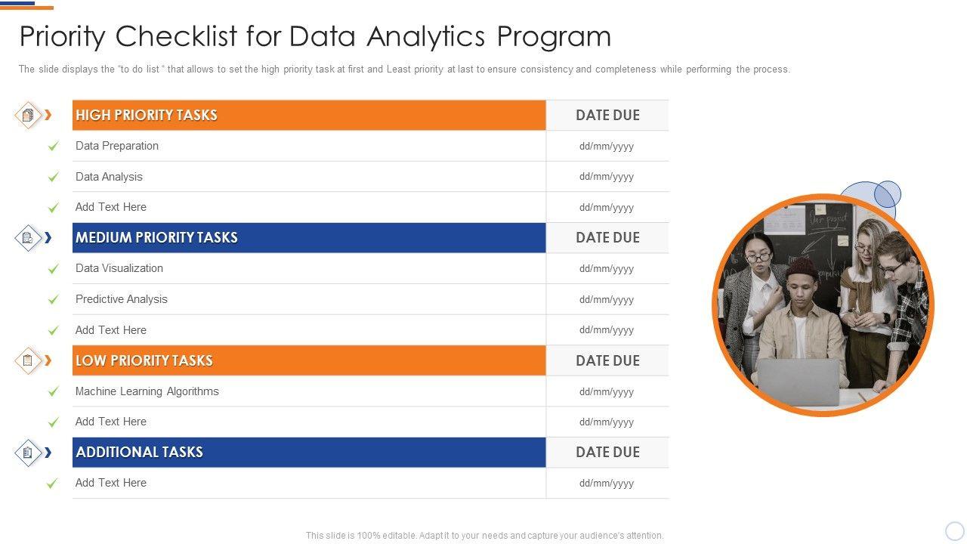Click the Low Priority clipboard icon

coord(28,360)
